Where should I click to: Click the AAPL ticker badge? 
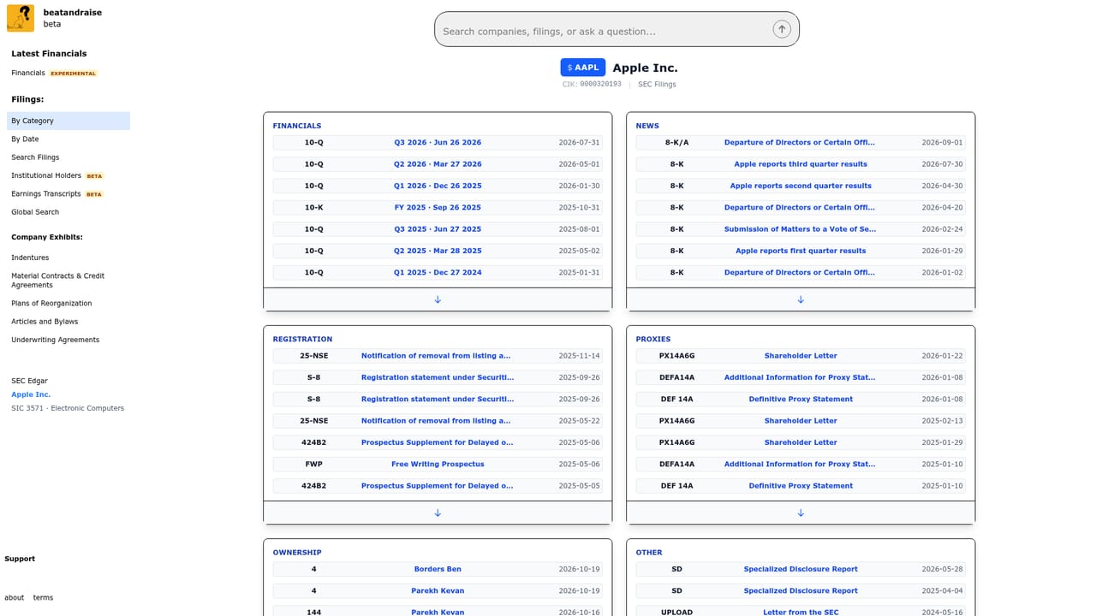(x=583, y=68)
